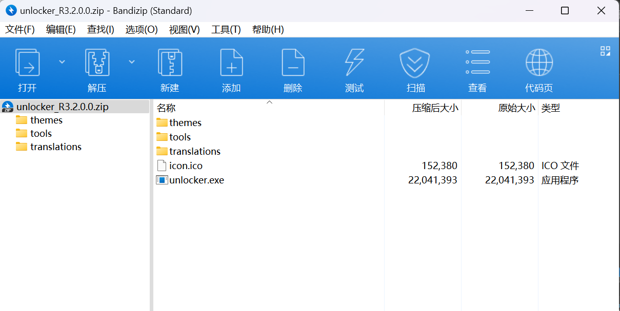Sort by the Name (名称) column header

(x=166, y=108)
